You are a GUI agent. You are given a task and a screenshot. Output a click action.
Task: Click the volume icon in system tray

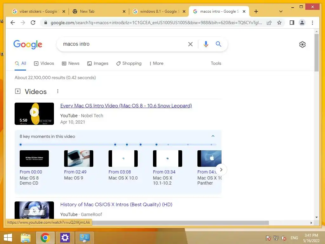tap(284, 238)
